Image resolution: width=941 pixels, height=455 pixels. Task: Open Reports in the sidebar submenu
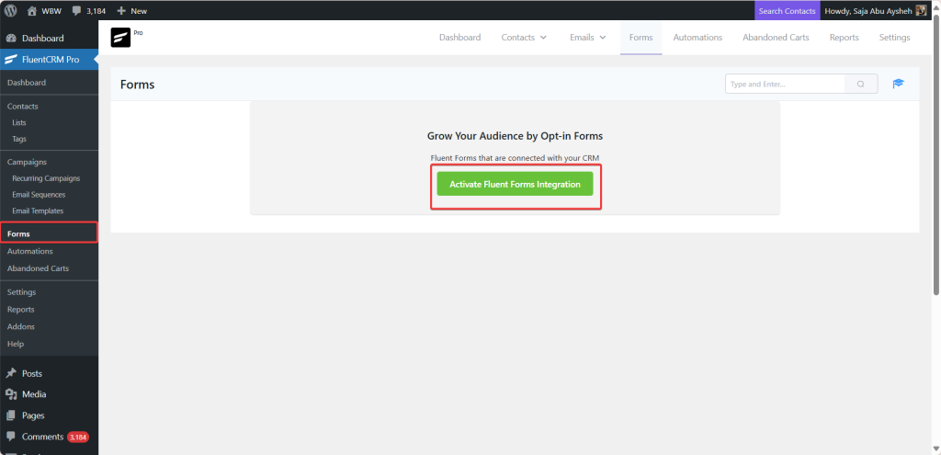(21, 310)
